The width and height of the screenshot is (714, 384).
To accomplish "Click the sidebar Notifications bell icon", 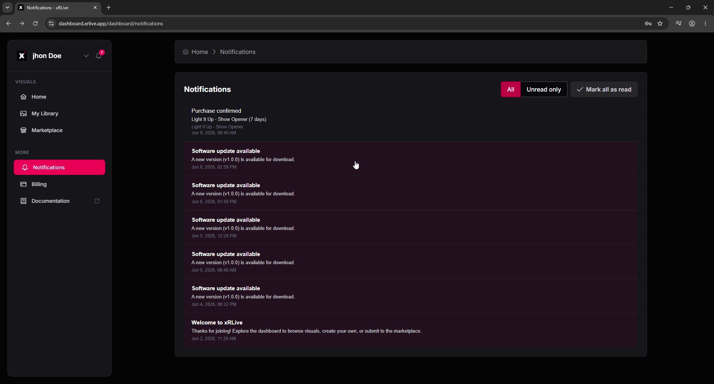I will coord(25,167).
